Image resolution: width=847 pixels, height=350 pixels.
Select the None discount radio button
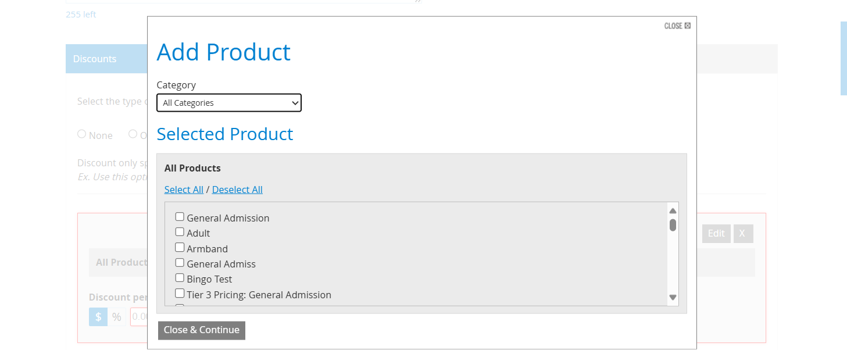point(82,134)
